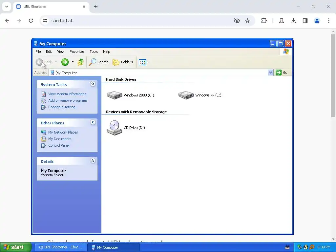Viewport: 336px width, 252px height.
Task: Click My Computer taskbar button
Action: [x=114, y=247]
